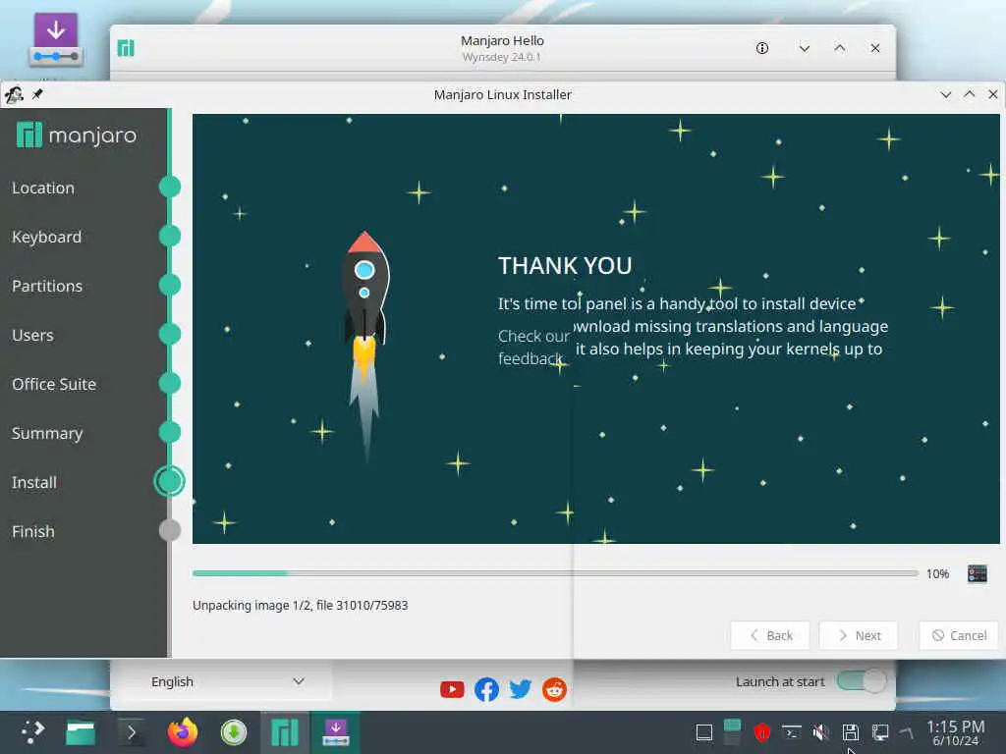The height and width of the screenshot is (754, 1006).
Task: Click the 10% progress label
Action: 937,573
